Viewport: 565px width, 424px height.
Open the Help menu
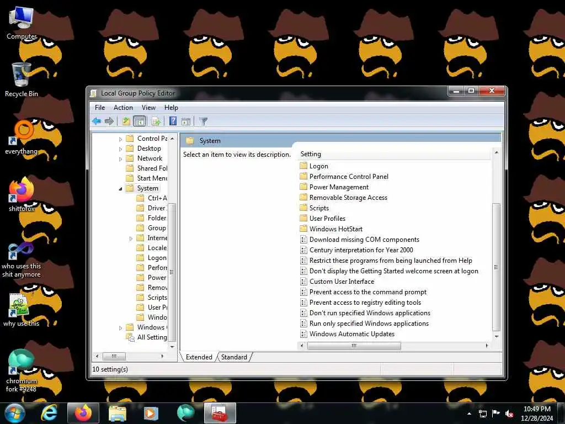(x=171, y=108)
